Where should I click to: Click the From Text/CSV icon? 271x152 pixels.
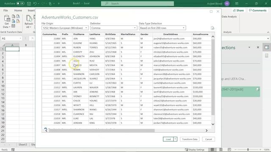13,16
